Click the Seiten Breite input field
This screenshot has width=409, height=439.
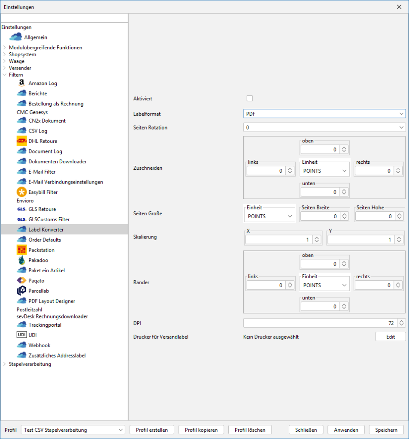point(319,216)
